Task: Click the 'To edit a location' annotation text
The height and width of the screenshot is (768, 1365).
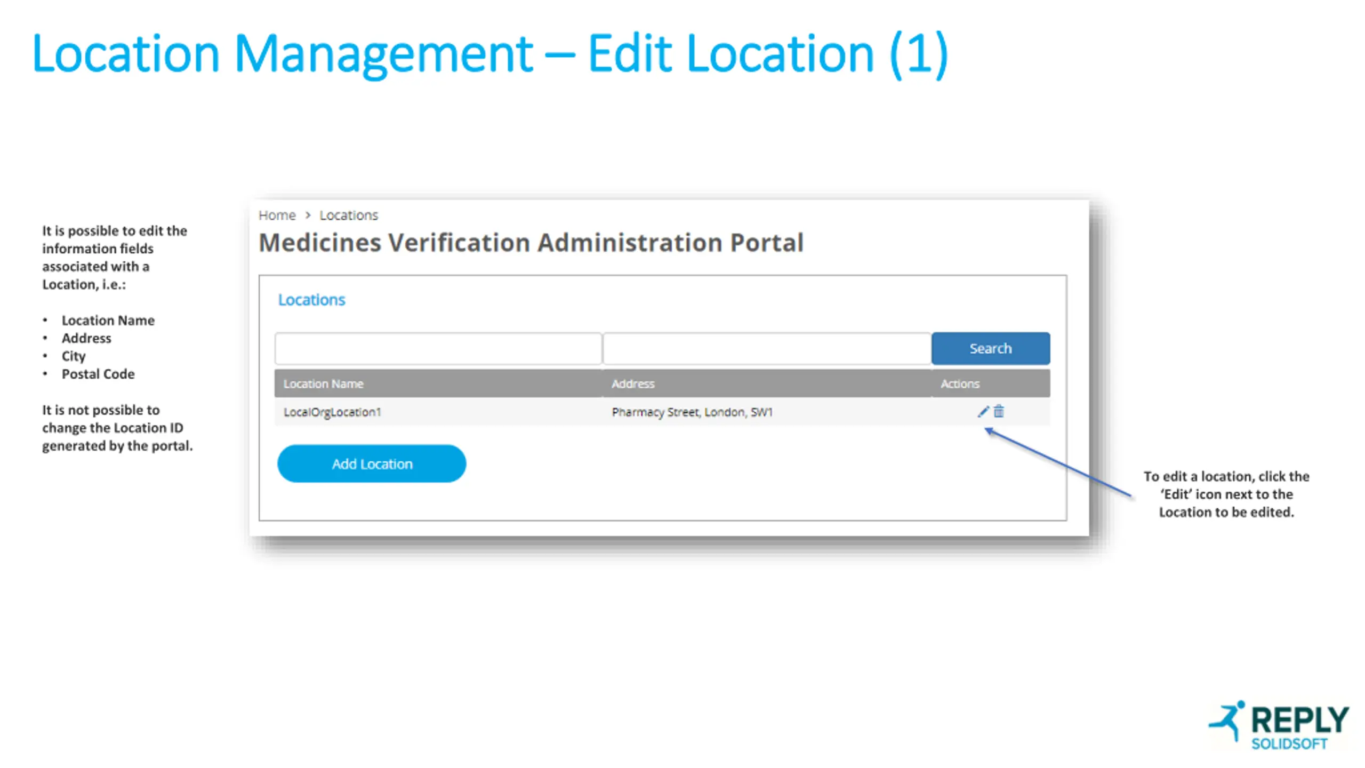Action: [x=1226, y=494]
